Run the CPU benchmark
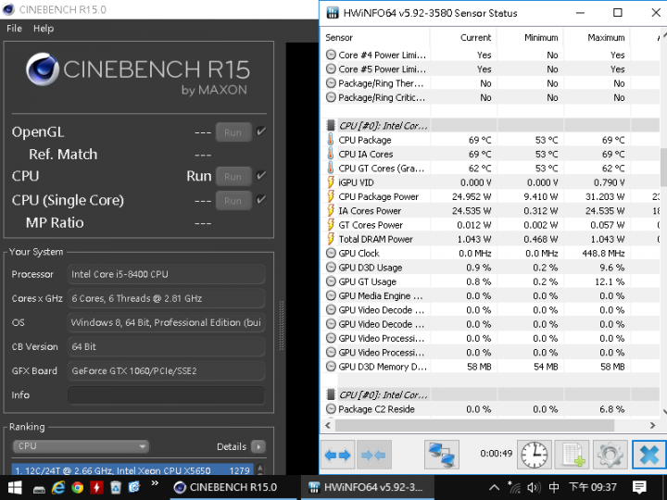667x500 pixels. pos(233,177)
